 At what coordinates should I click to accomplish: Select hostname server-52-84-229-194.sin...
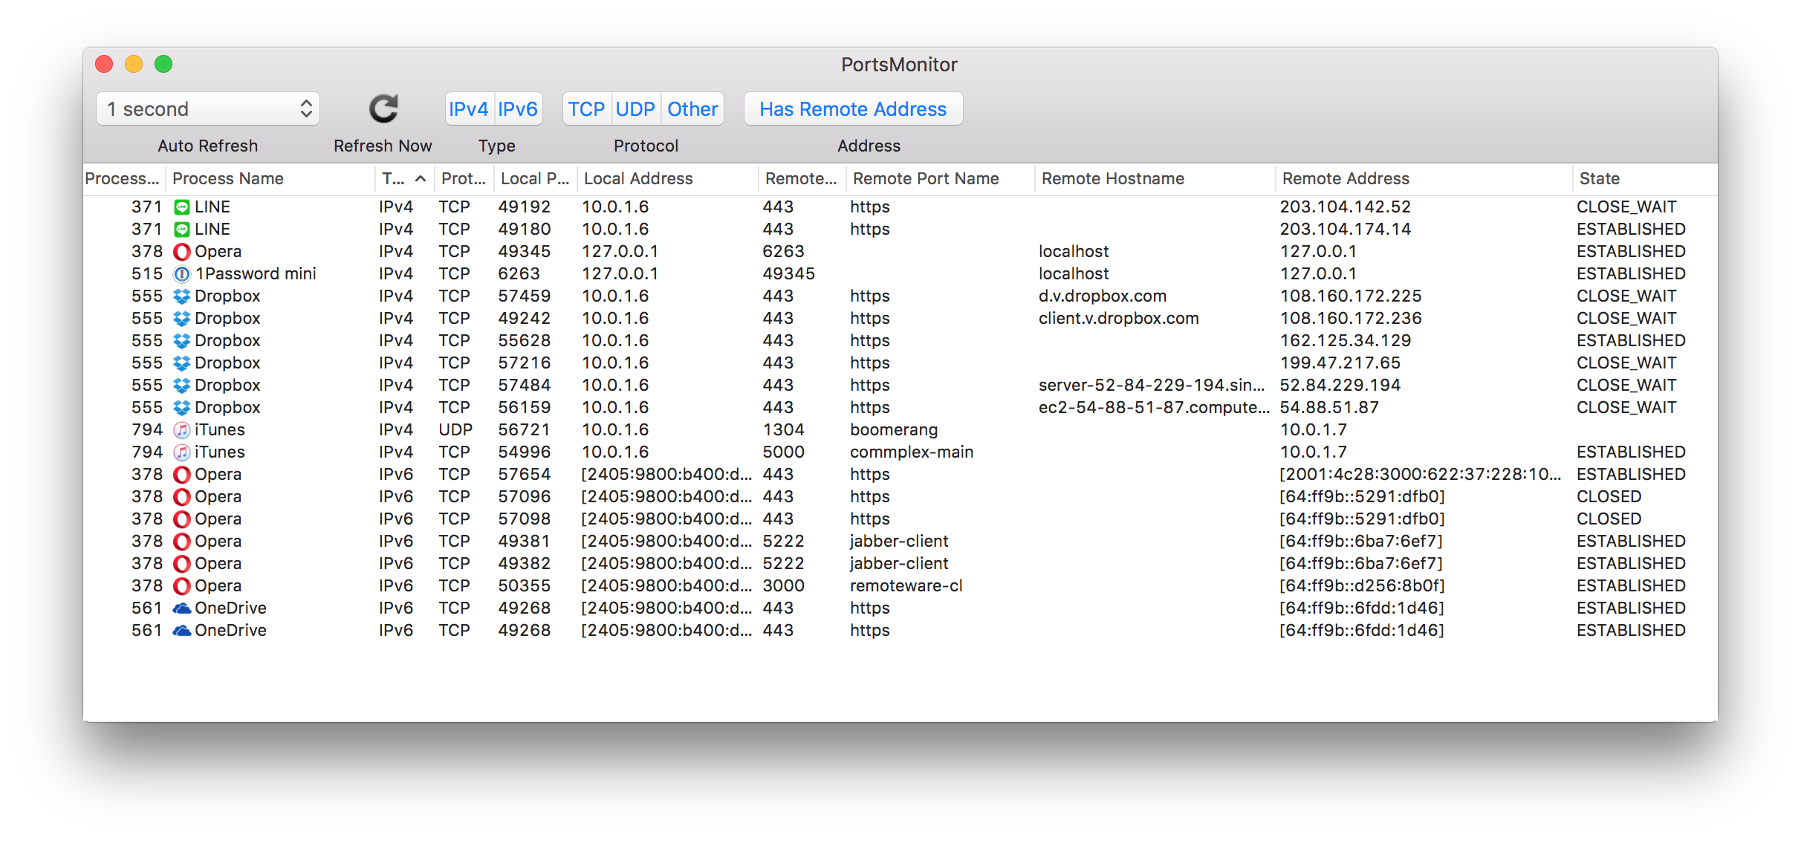pos(1152,386)
